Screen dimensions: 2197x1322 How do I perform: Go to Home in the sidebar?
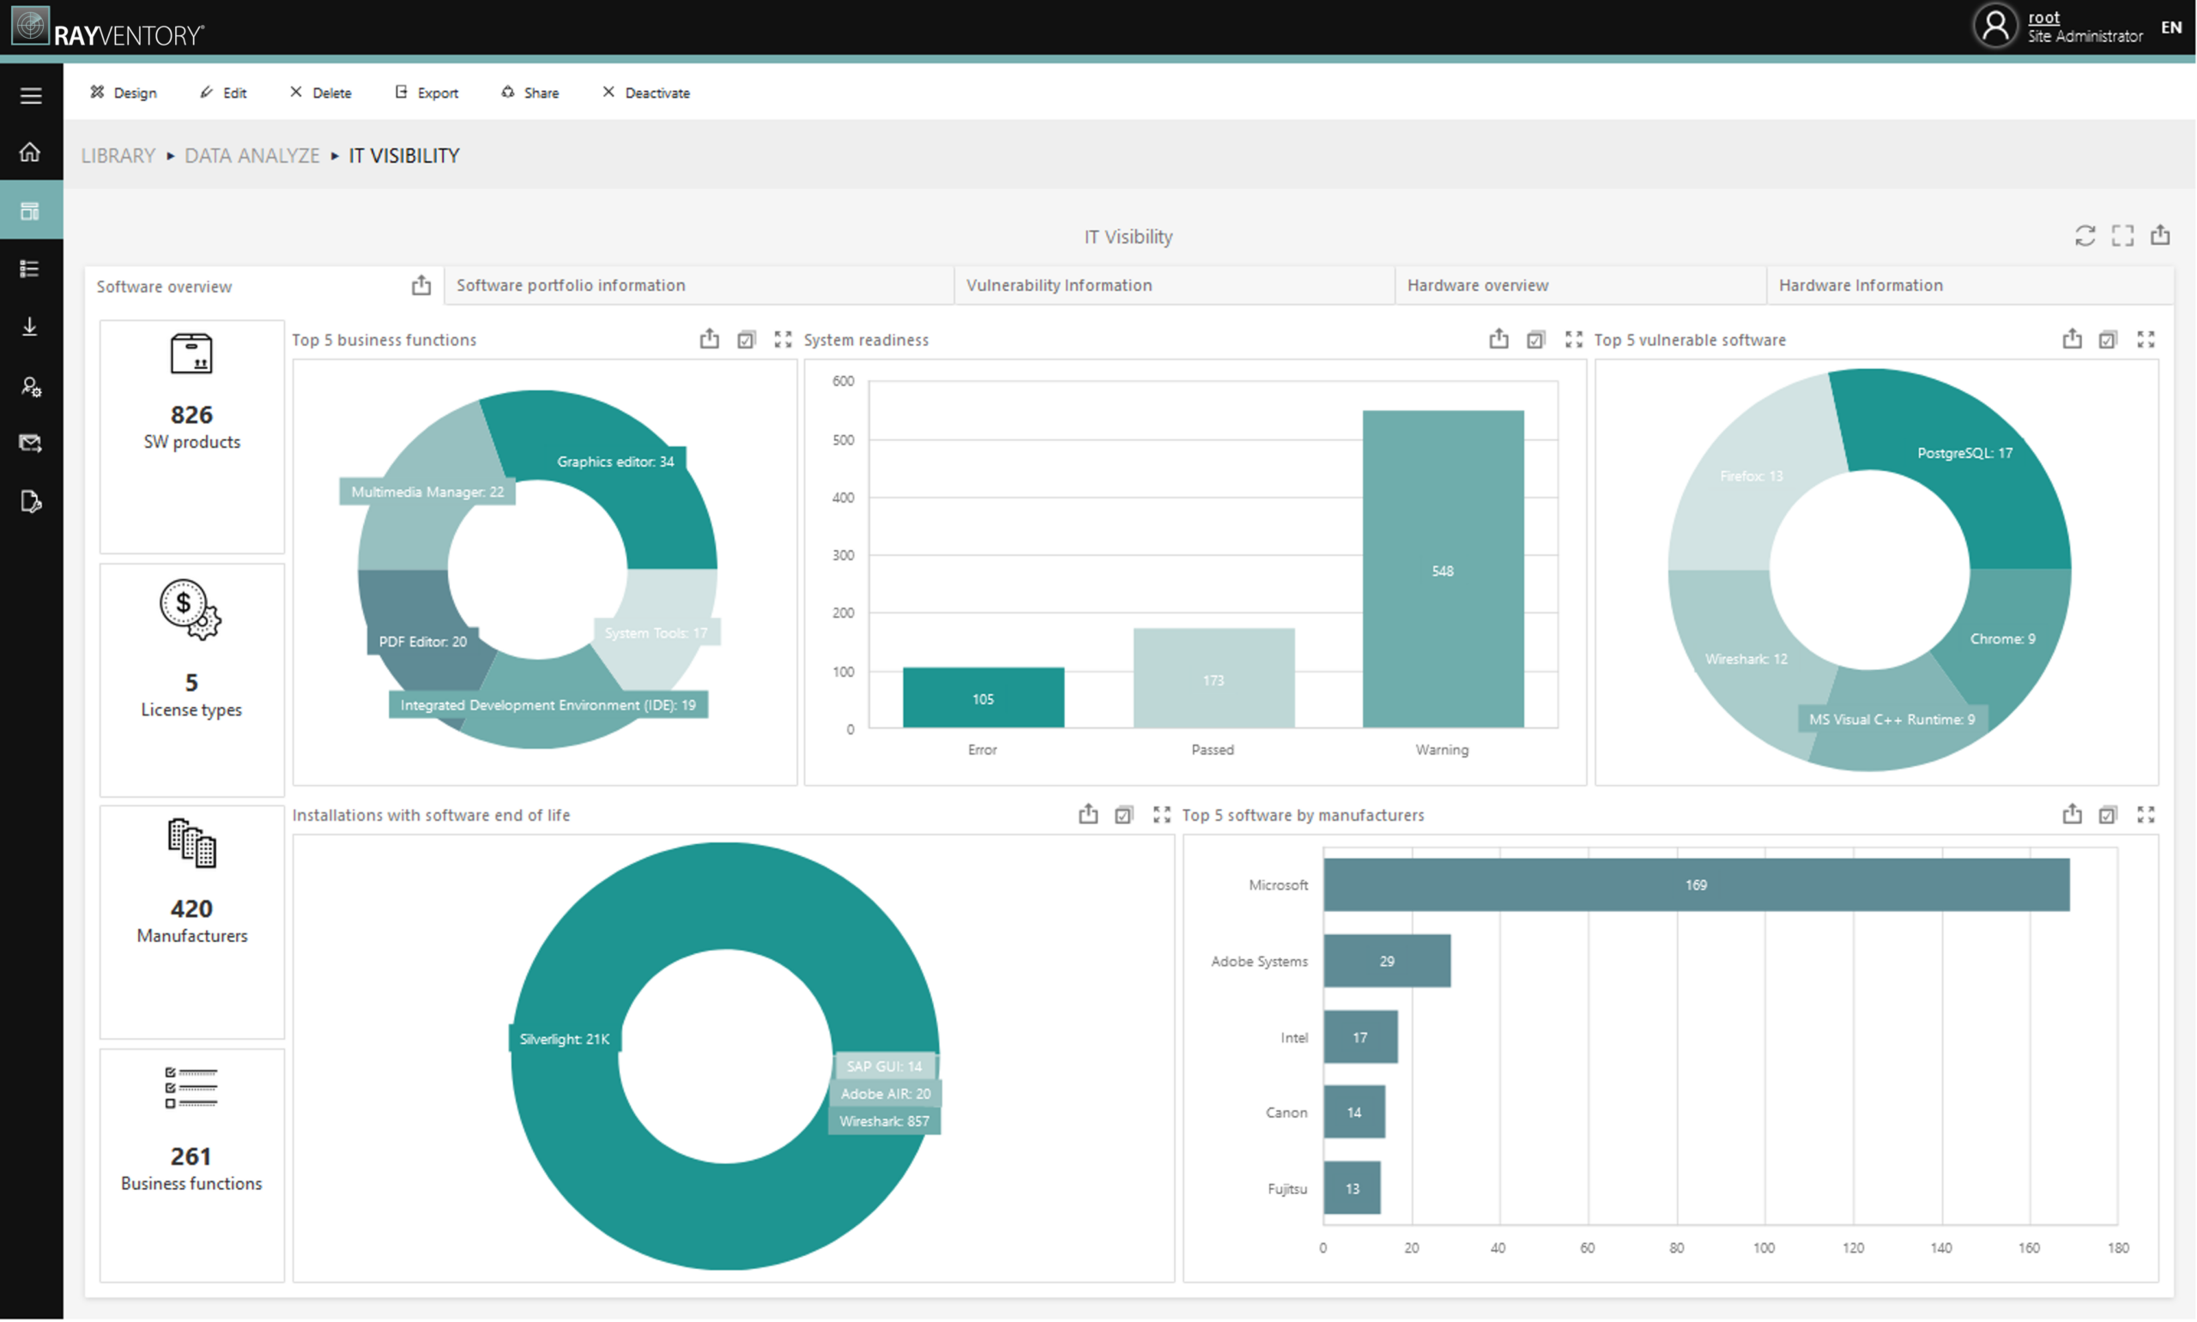30,153
